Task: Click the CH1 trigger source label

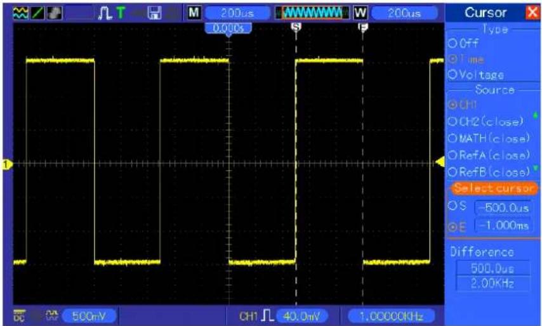Action: [x=248, y=316]
